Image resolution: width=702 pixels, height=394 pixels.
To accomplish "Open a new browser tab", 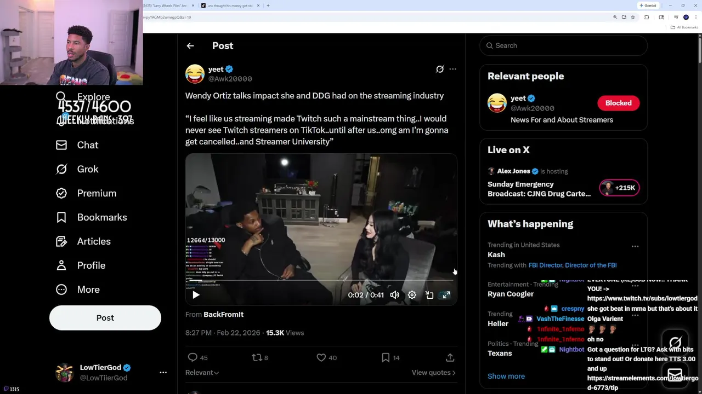I will point(268,5).
